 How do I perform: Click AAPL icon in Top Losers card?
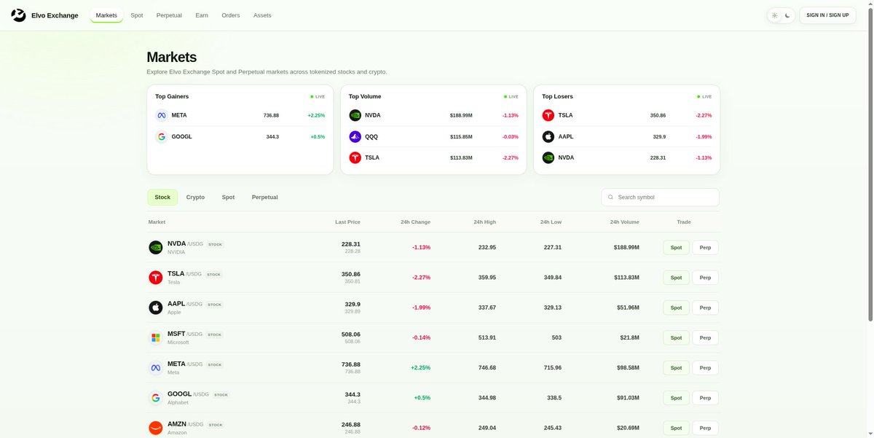(x=548, y=136)
